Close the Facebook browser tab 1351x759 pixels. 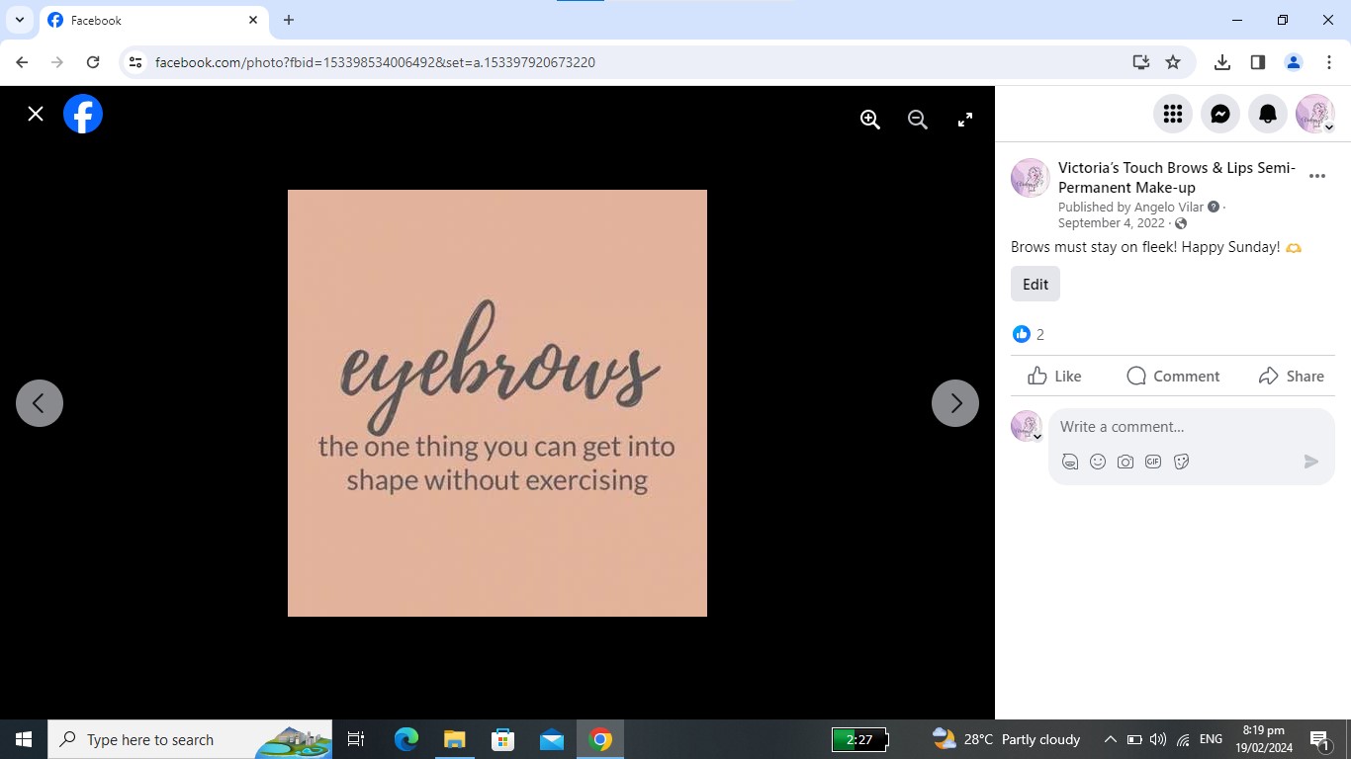pyautogui.click(x=253, y=20)
